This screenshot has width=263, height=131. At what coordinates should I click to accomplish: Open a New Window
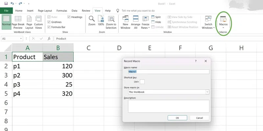pyautogui.click(x=125, y=22)
